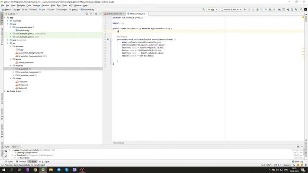Open Chrome from the taskbar
The height and width of the screenshot is (173, 308).
(35, 170)
